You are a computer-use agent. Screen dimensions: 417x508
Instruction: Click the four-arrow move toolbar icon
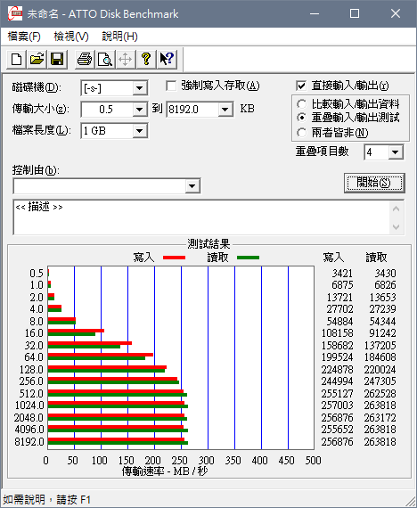(x=126, y=60)
